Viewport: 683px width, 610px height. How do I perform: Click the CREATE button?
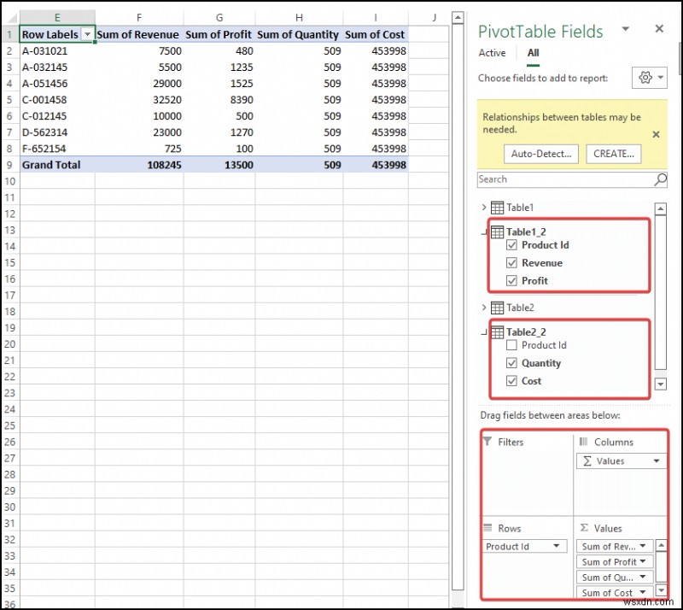(x=614, y=154)
